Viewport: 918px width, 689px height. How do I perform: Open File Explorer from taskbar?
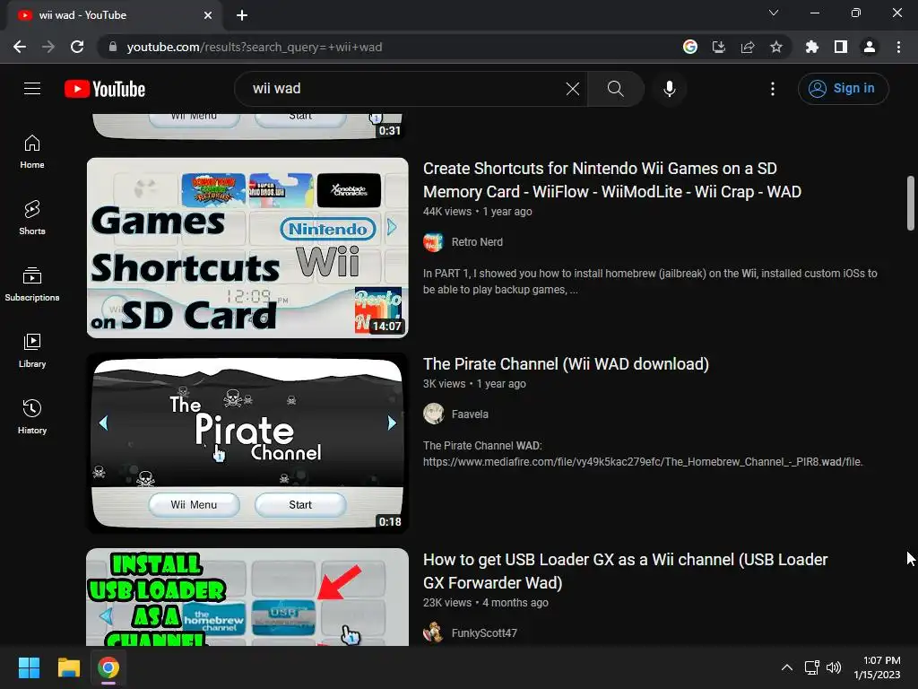point(68,667)
